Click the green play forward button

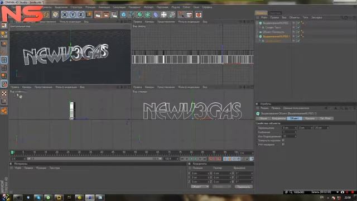point(196,159)
